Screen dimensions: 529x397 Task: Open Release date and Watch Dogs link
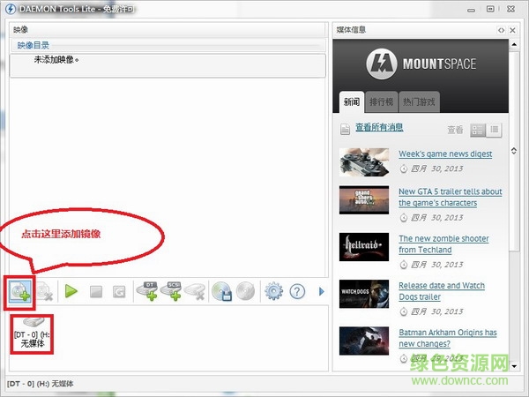pyautogui.click(x=442, y=291)
